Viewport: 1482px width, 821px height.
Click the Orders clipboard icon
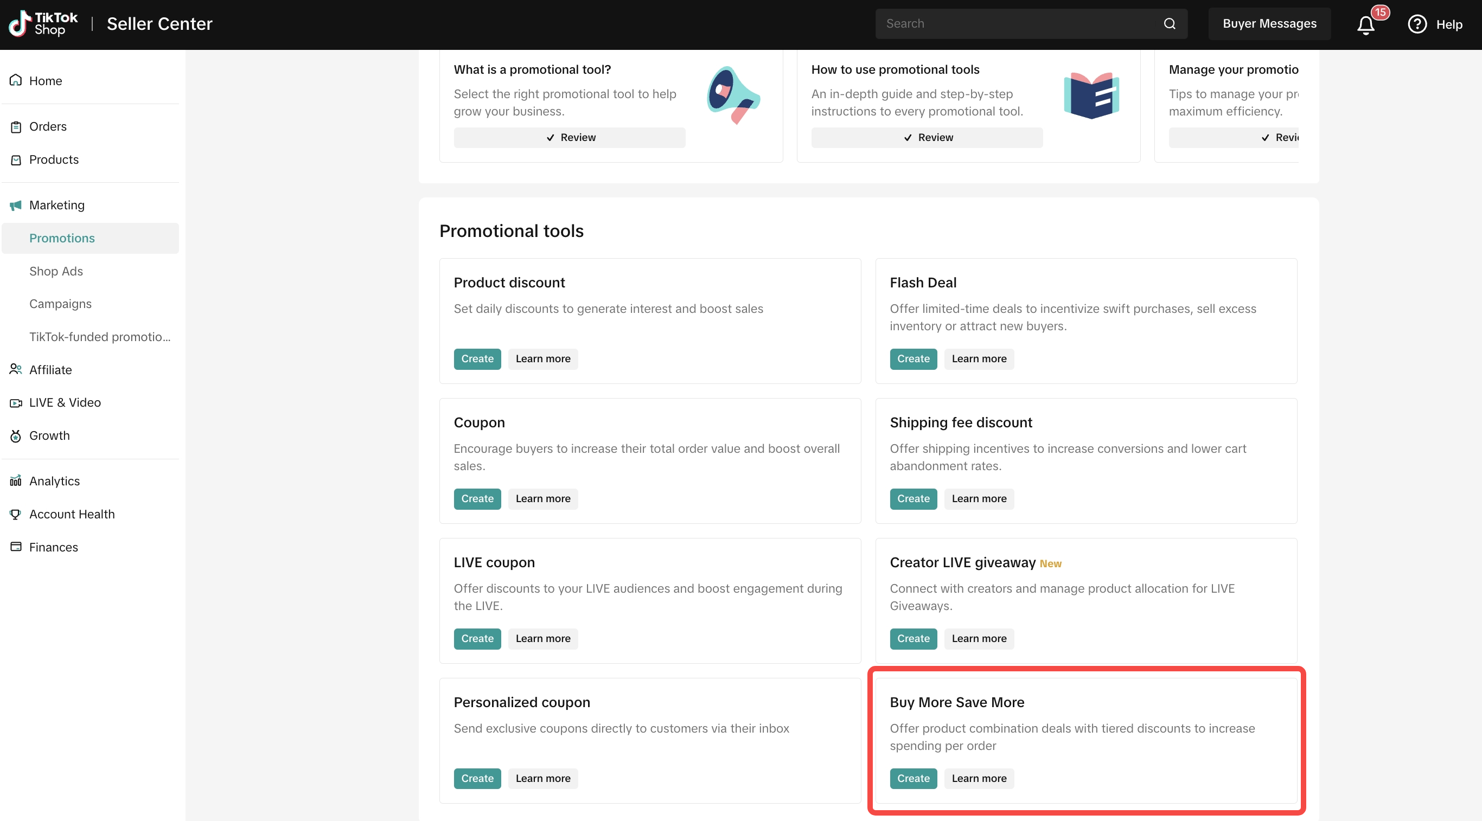point(16,126)
